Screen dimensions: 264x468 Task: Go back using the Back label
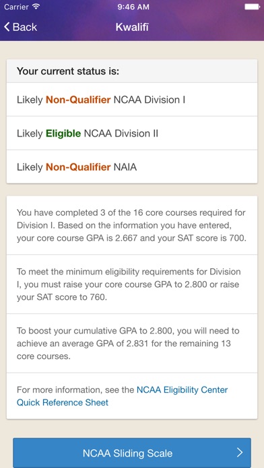[x=24, y=27]
